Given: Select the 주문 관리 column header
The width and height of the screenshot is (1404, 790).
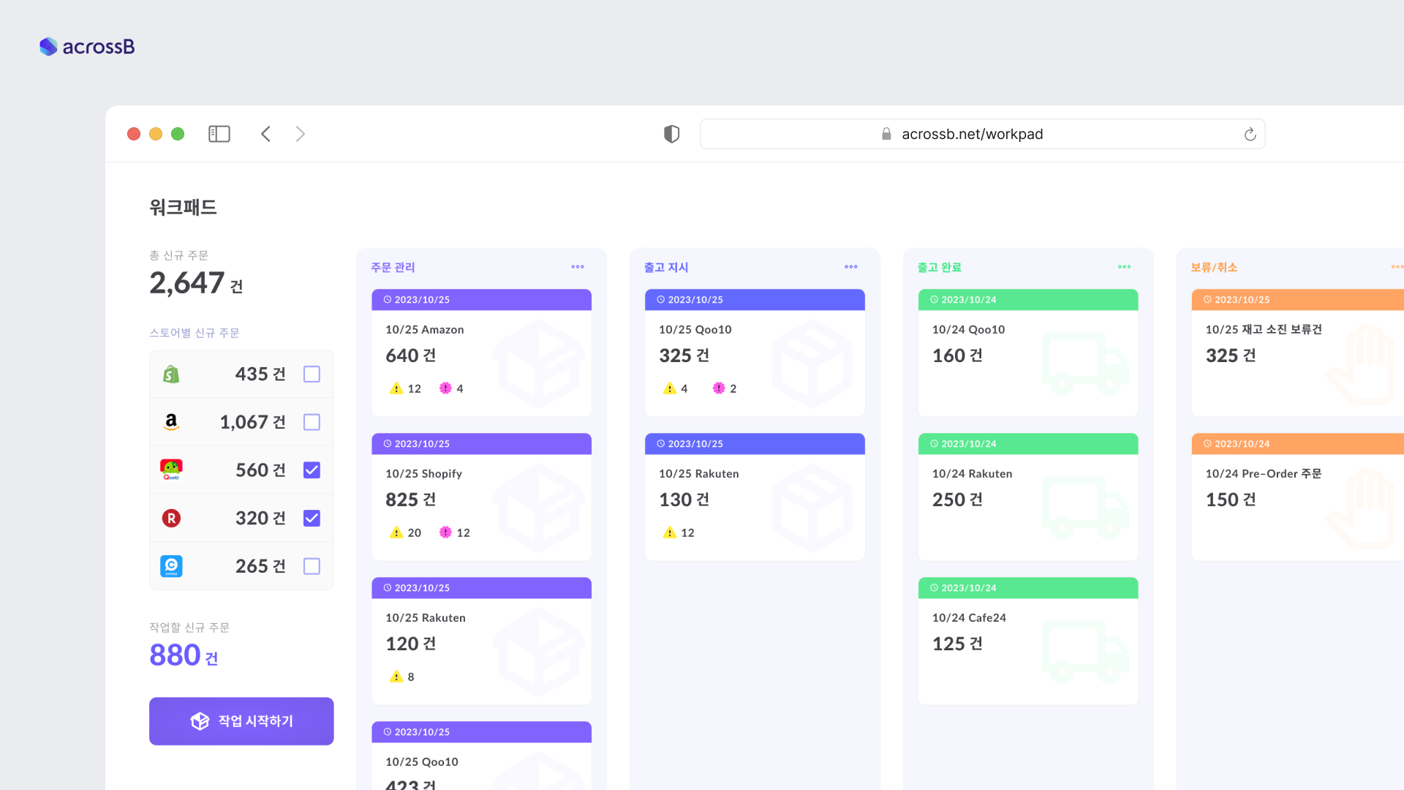Looking at the screenshot, I should point(393,267).
